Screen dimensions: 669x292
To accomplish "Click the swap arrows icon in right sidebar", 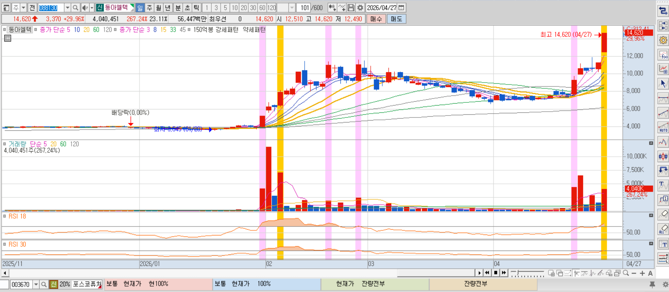I will (x=663, y=11).
